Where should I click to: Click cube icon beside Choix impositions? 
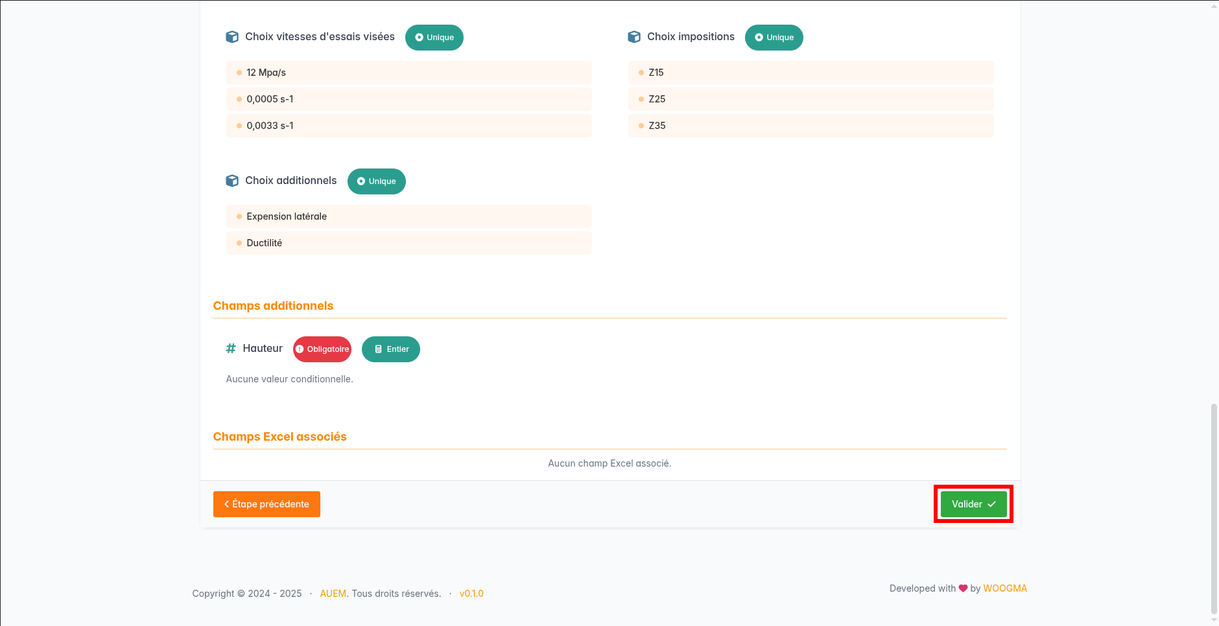[634, 37]
